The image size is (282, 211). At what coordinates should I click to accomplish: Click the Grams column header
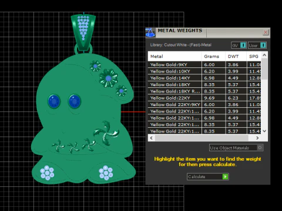tap(213, 56)
